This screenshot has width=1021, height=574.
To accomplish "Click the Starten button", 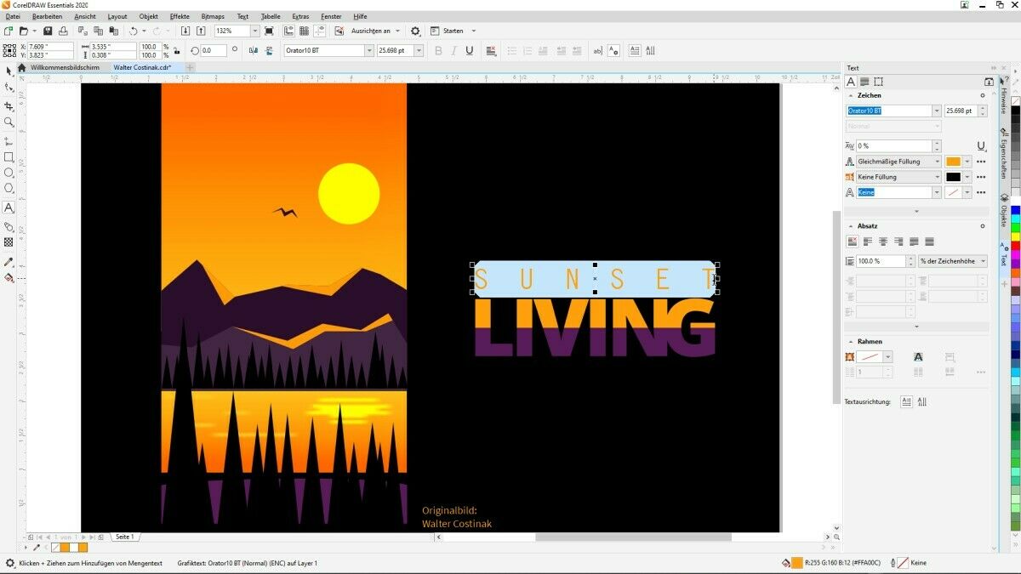I will (x=453, y=31).
